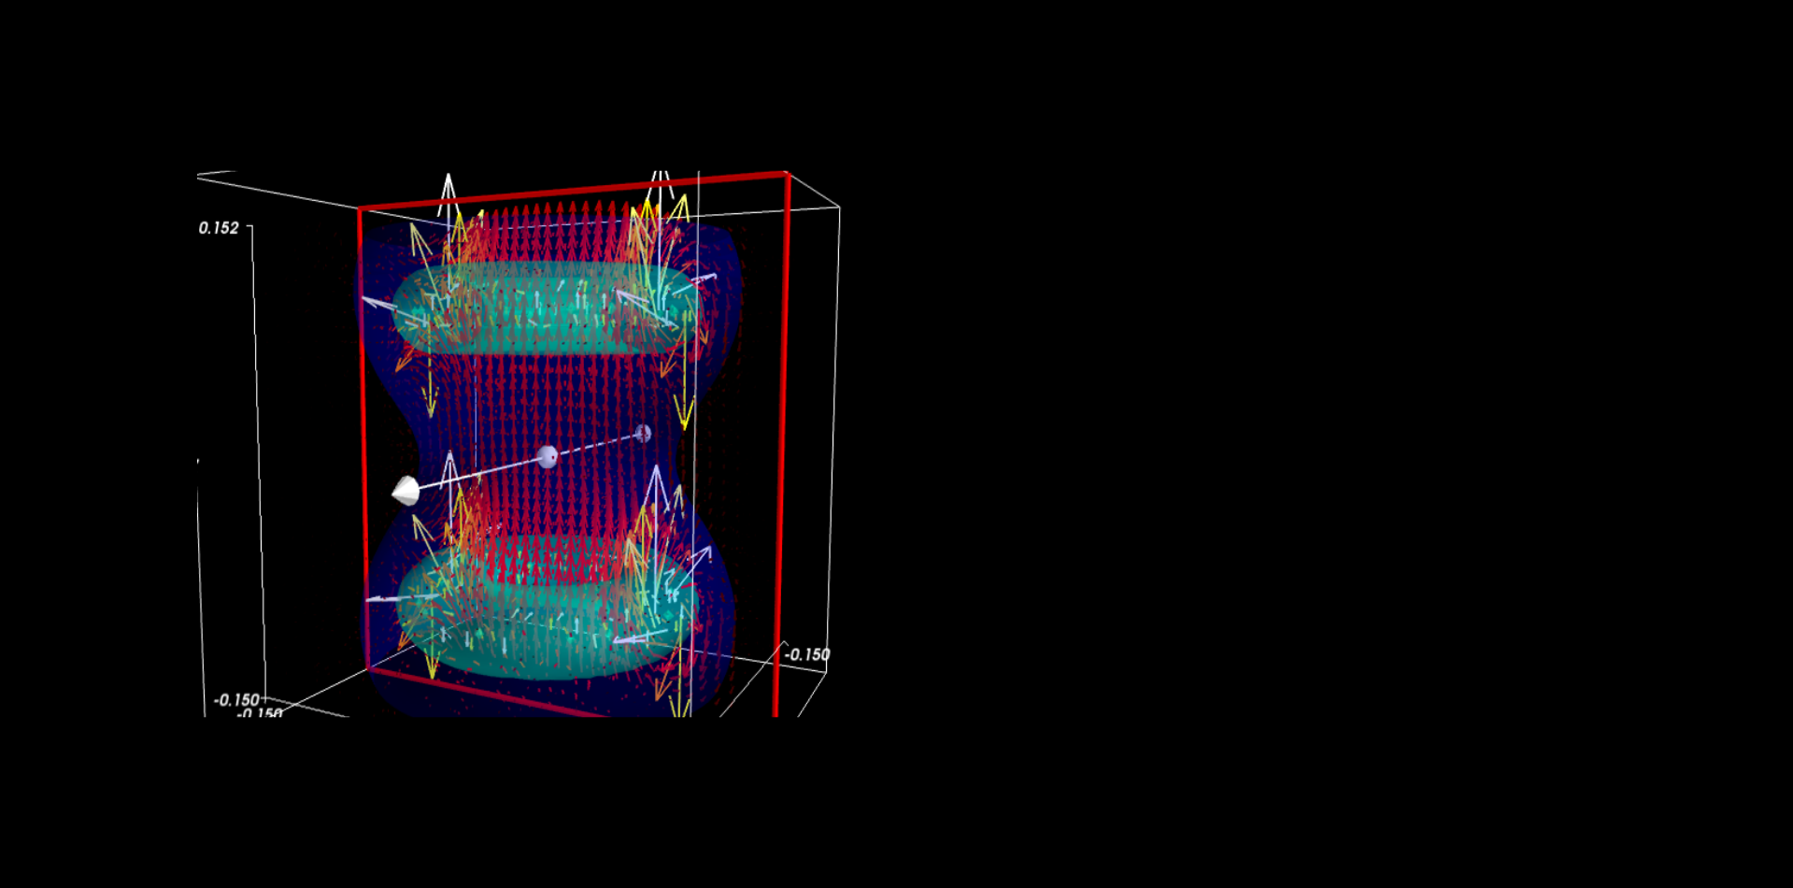Pick the upper teal torus isosurface
Screen dimensions: 1793x888
coord(547,309)
